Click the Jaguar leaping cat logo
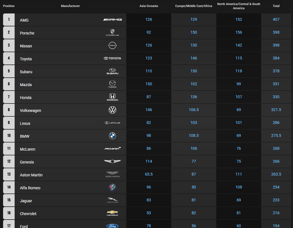 tap(112, 200)
